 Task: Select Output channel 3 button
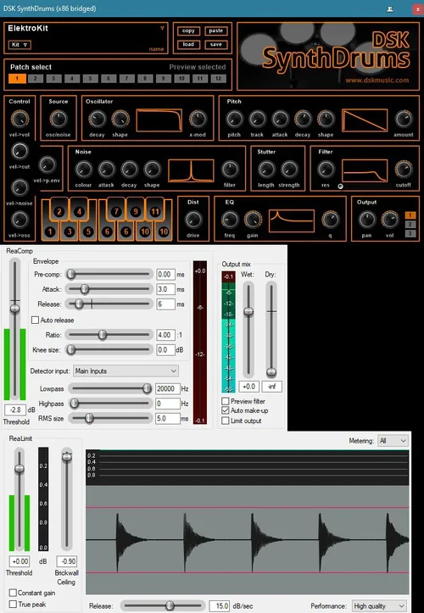(410, 234)
